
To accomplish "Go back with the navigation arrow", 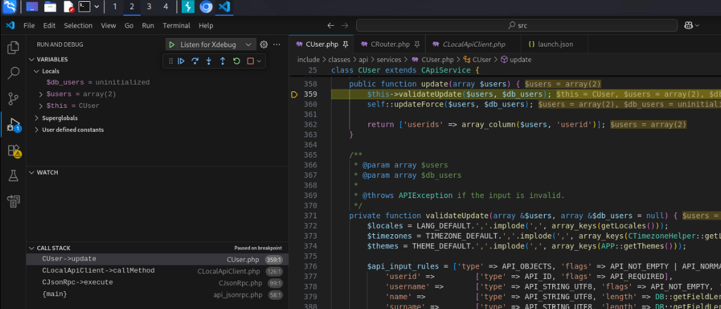I will (x=330, y=26).
